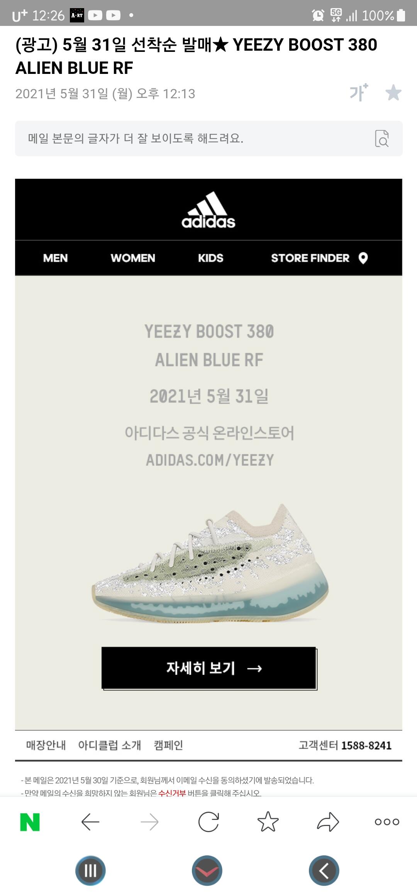Image resolution: width=417 pixels, height=896 pixels.
Task: Open the three-dots more menu
Action: (387, 822)
